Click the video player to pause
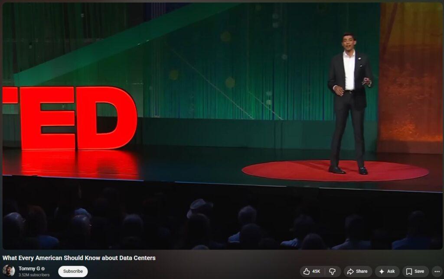This screenshot has height=279, width=444. 222,126
